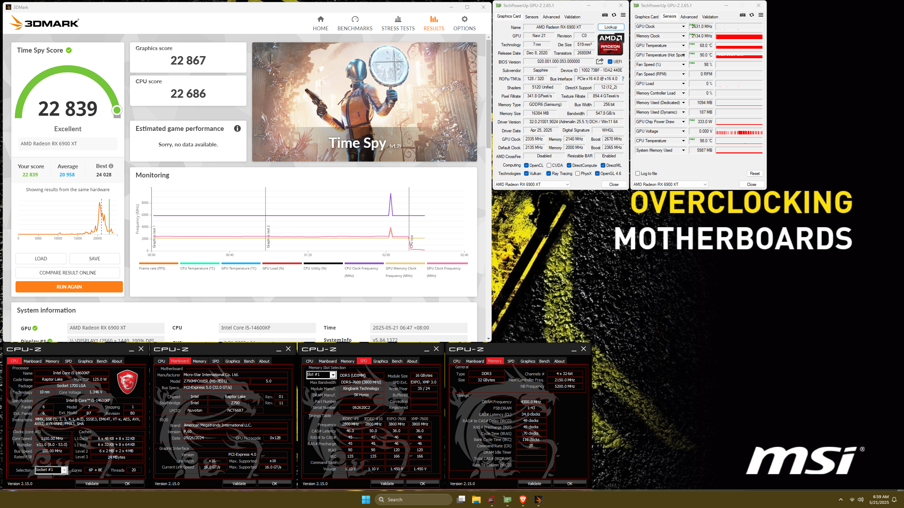Switch to Sensors tab in left GPU-Z window
The height and width of the screenshot is (508, 904).
[531, 17]
